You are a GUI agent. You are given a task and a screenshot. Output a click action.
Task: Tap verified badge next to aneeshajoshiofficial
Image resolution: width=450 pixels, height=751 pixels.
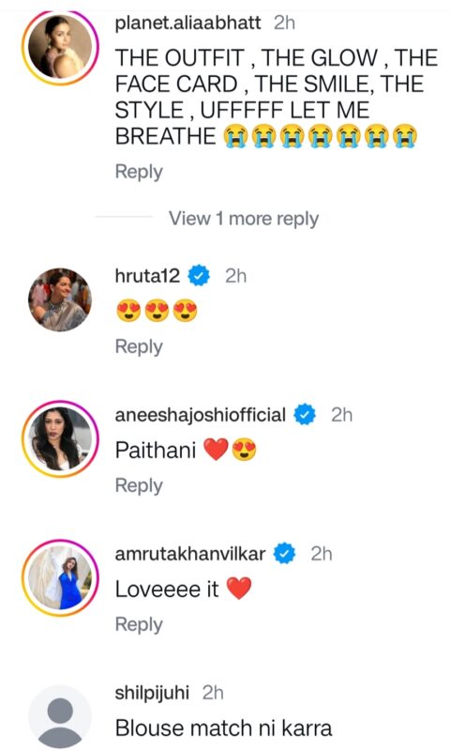[x=305, y=415]
